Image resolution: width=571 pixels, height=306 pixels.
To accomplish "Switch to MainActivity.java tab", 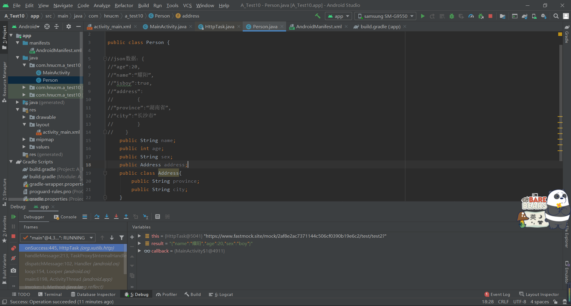I will pyautogui.click(x=168, y=26).
